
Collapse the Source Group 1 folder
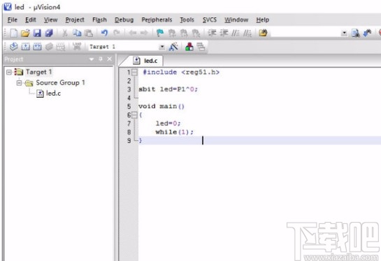19,83
